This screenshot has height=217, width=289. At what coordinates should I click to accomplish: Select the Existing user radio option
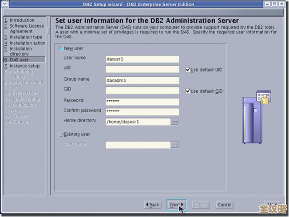pos(61,134)
